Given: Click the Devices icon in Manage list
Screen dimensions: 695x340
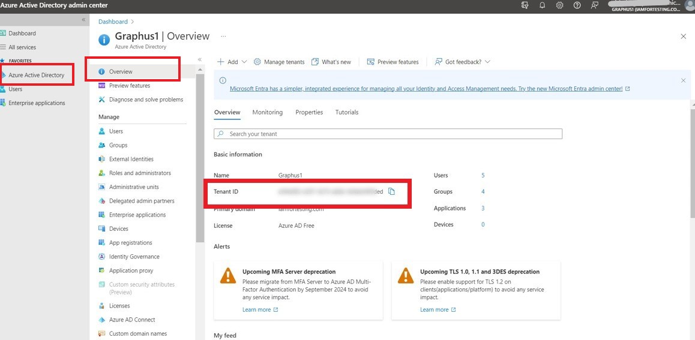Looking at the screenshot, I should pyautogui.click(x=101, y=229).
